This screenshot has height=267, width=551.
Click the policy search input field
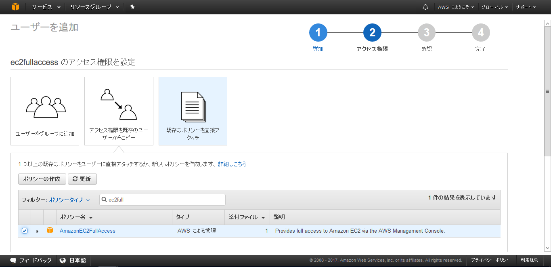(x=162, y=200)
